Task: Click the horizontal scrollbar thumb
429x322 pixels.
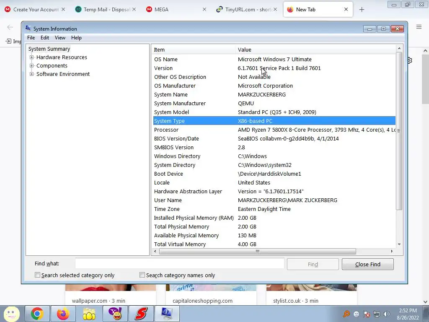Action: point(258,251)
